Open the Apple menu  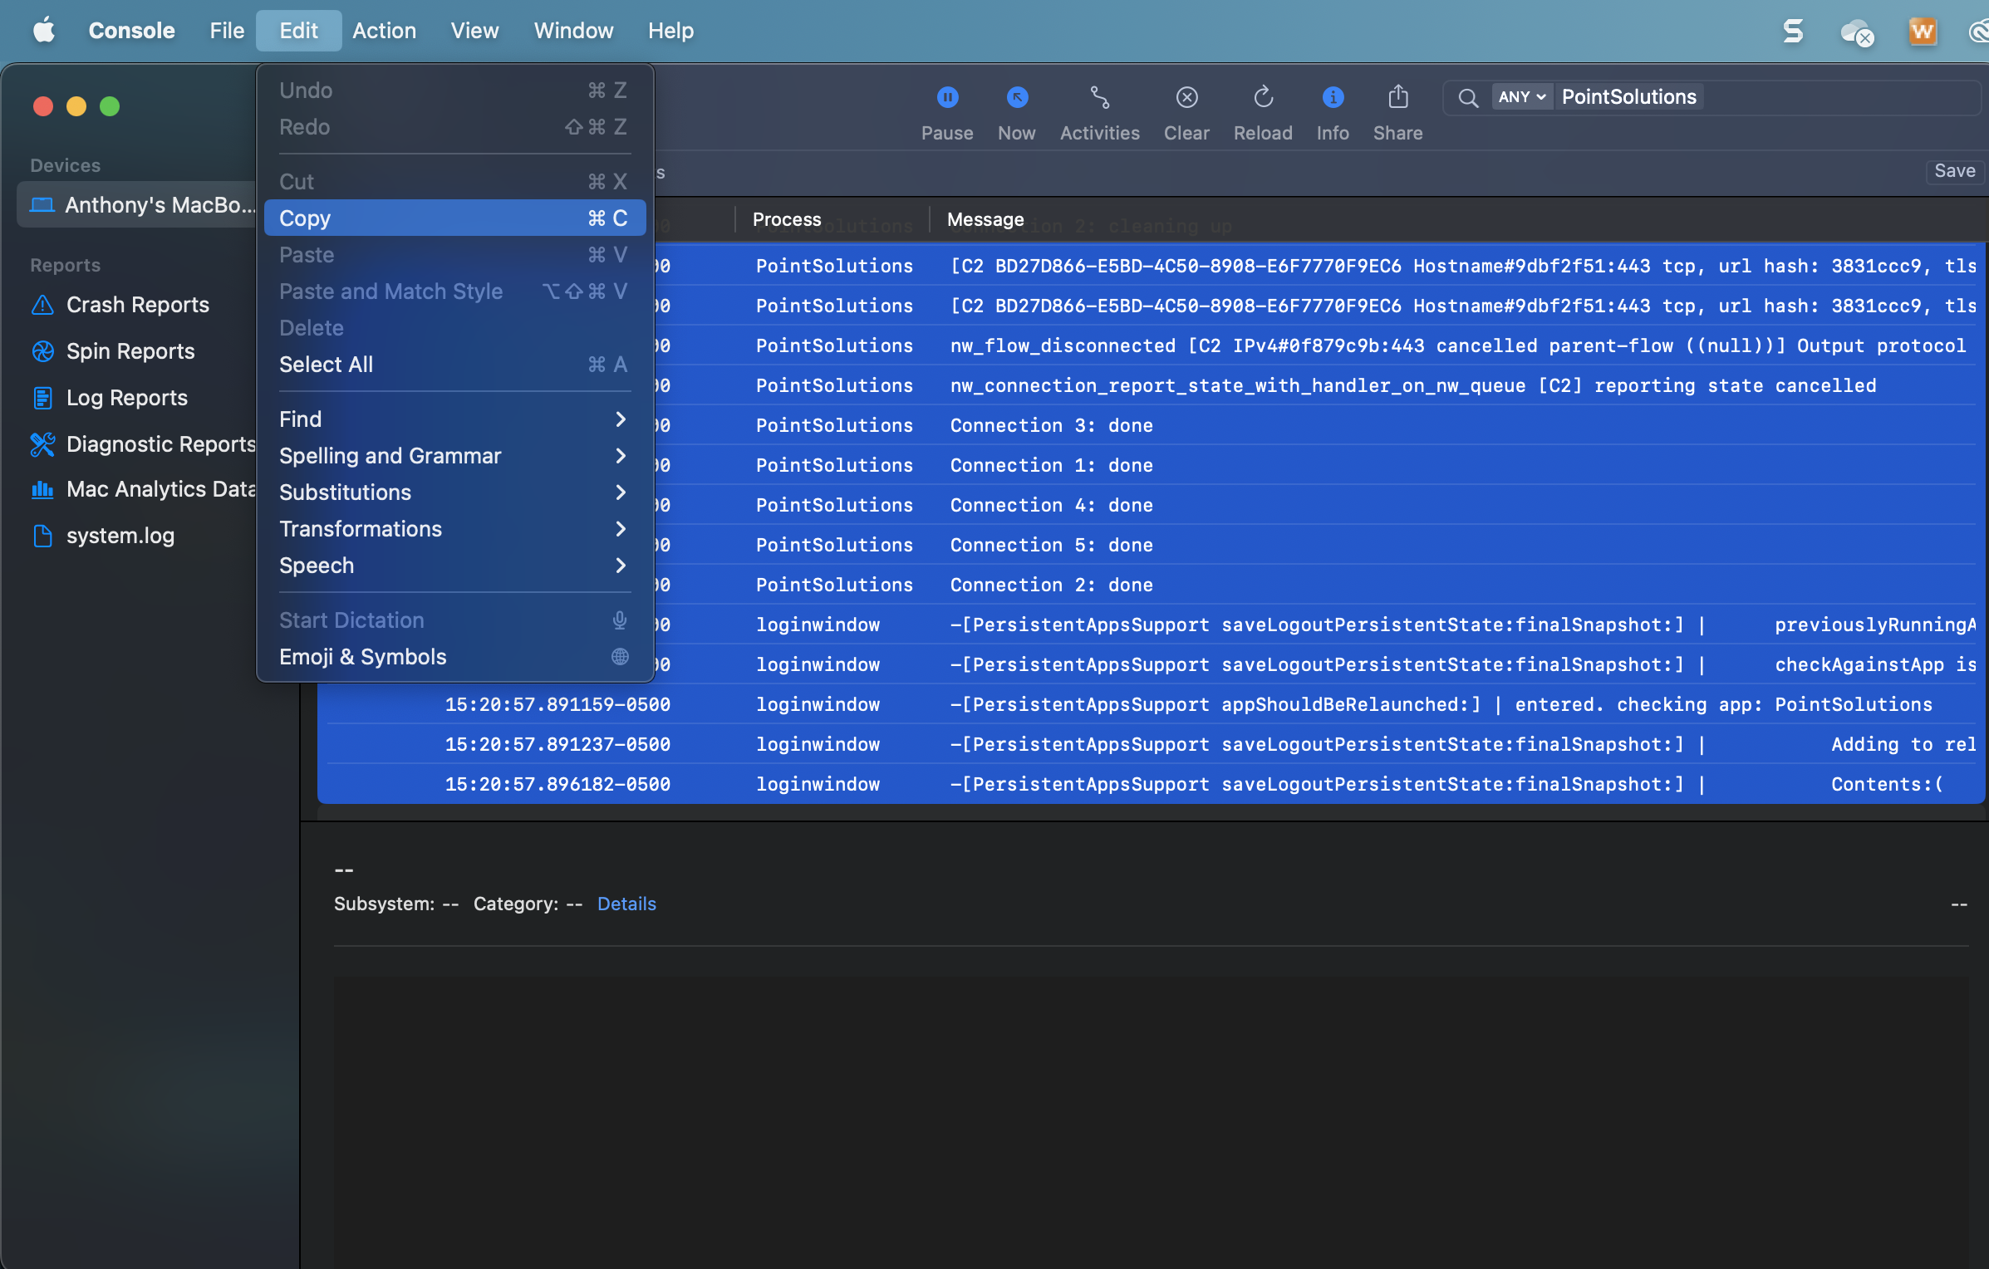tap(44, 31)
